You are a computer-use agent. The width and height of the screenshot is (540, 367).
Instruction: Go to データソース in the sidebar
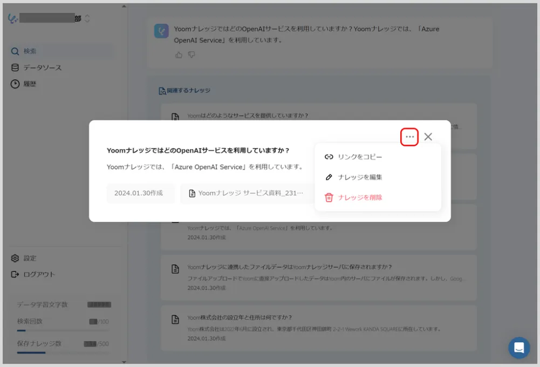coord(42,67)
